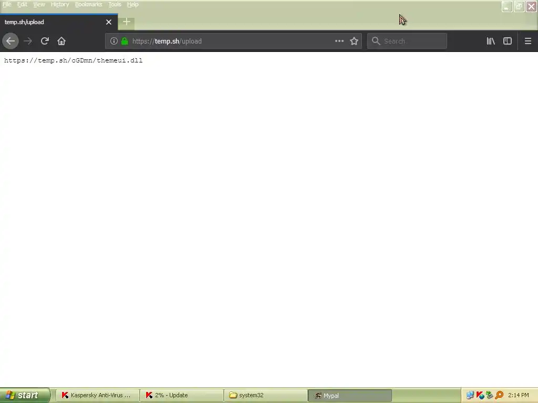Open a new tab with plus button
Image resolution: width=538 pixels, height=403 pixels.
[126, 22]
